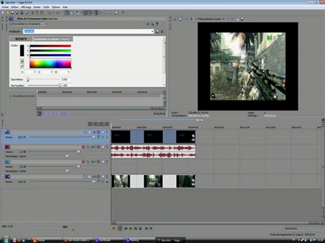The height and width of the screenshot is (243, 325).
Task: Open the Présélection preset dropdown
Action: (152, 31)
